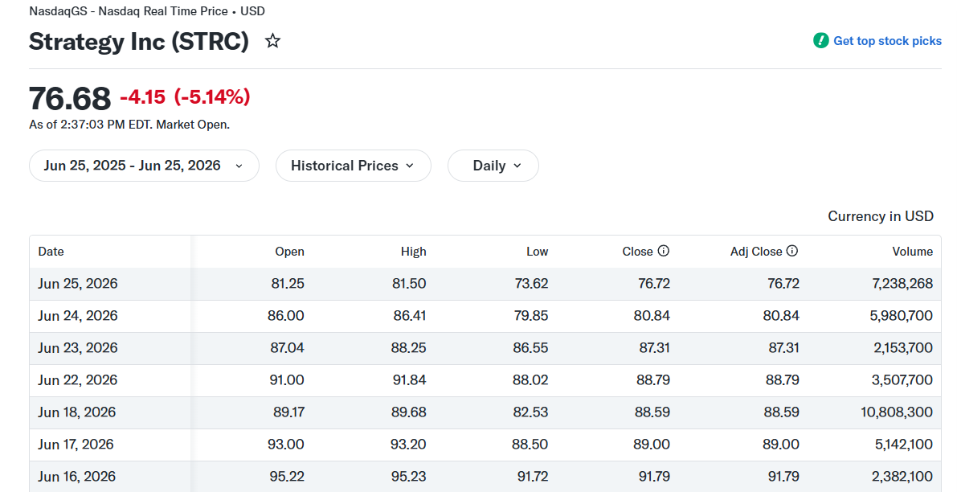
Task: Click the 95.22 open price
Action: 287,477
